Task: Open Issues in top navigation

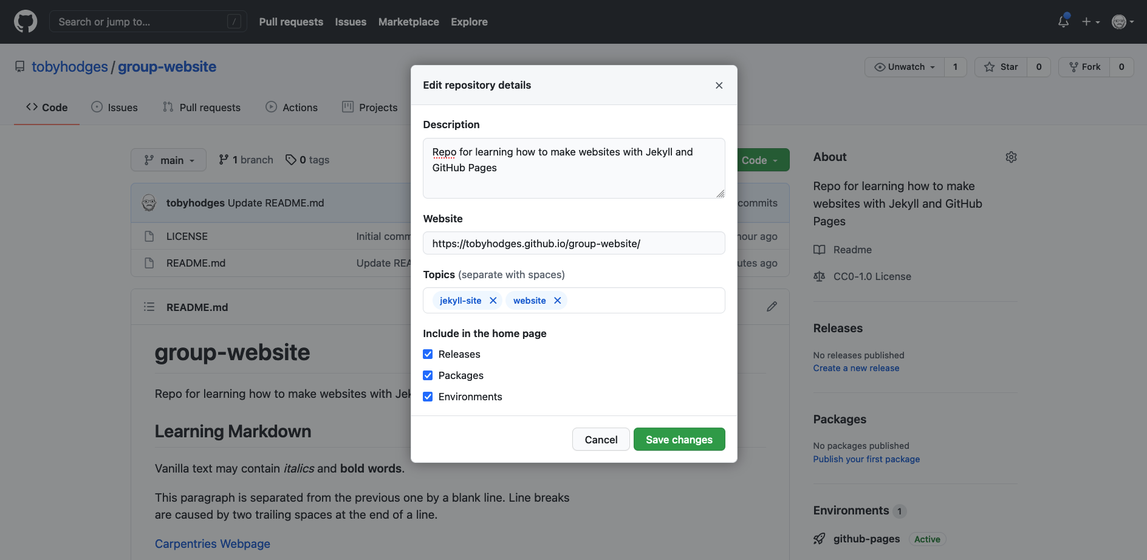Action: point(351,22)
